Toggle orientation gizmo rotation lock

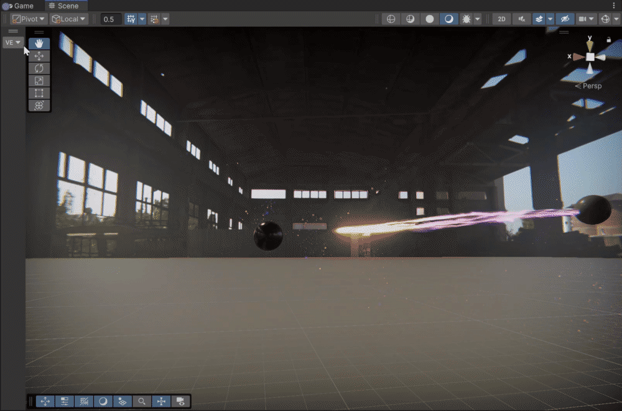pos(608,40)
